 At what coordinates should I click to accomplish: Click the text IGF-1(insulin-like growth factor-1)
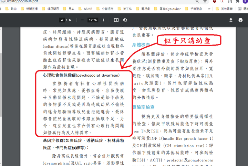(x=182, y=138)
